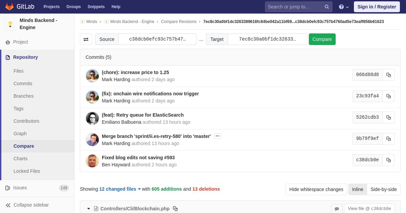This screenshot has height=213, width=406.
Task: Open the Snippets top menu
Action: click(96, 7)
